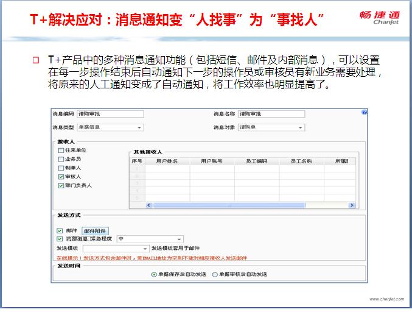Check the 往来单位 recipient checkbox
The image size is (412, 312).
pyautogui.click(x=61, y=151)
